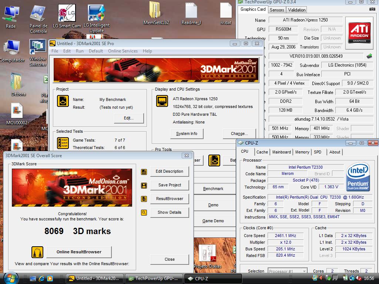Click the Edit... project button
Viewport: 379px width, 284px height.
(128, 118)
